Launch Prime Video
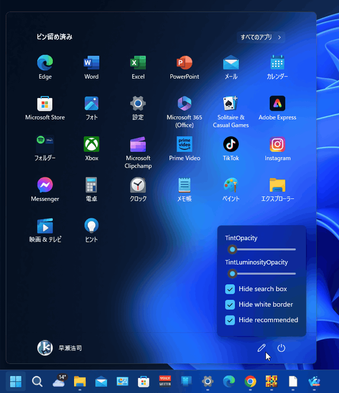Image resolution: width=339 pixels, height=393 pixels. click(x=185, y=148)
